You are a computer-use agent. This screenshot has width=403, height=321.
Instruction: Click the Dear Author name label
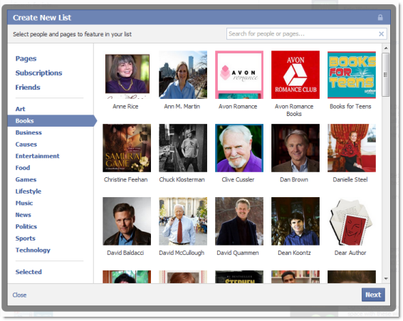(350, 253)
